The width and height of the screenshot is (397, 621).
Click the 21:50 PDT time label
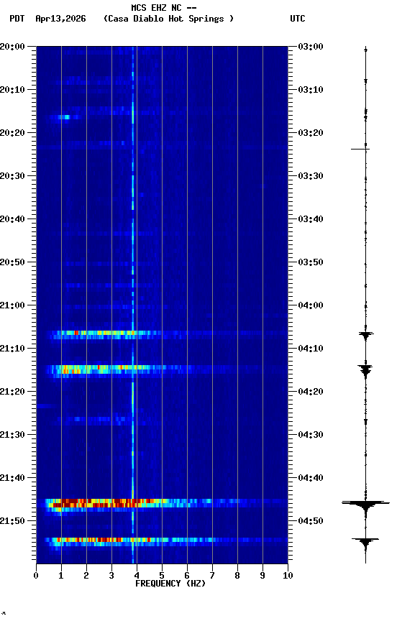pos(12,521)
